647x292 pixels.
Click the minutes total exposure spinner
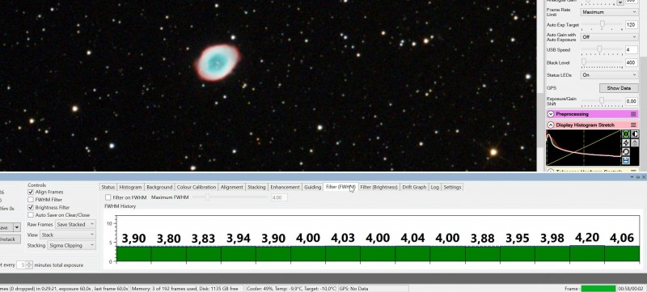tap(25, 264)
